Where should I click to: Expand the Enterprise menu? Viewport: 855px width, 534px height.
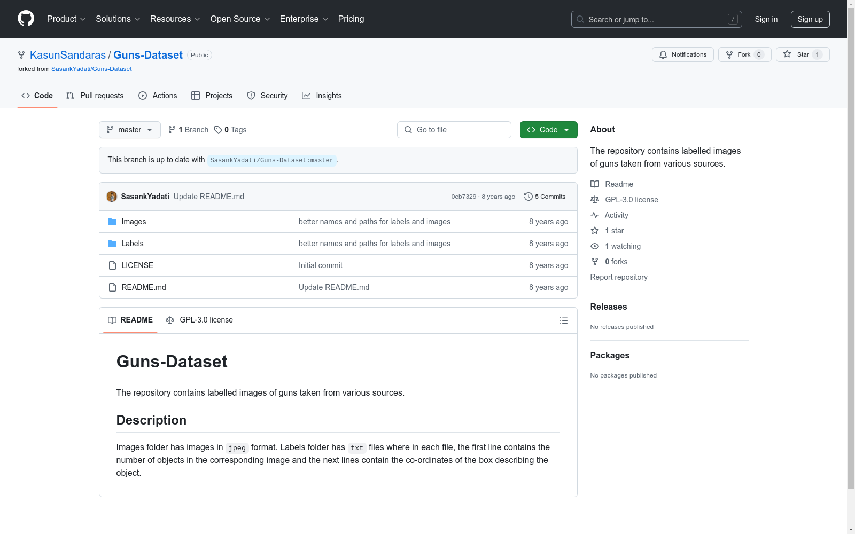(x=304, y=19)
